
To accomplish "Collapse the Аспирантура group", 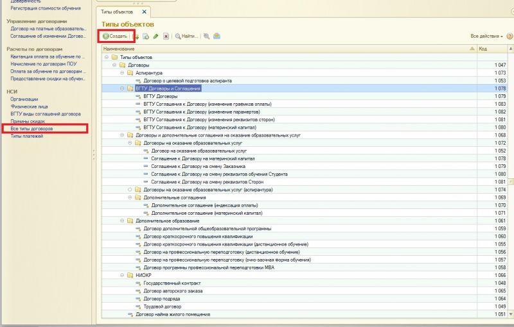I will (122, 73).
